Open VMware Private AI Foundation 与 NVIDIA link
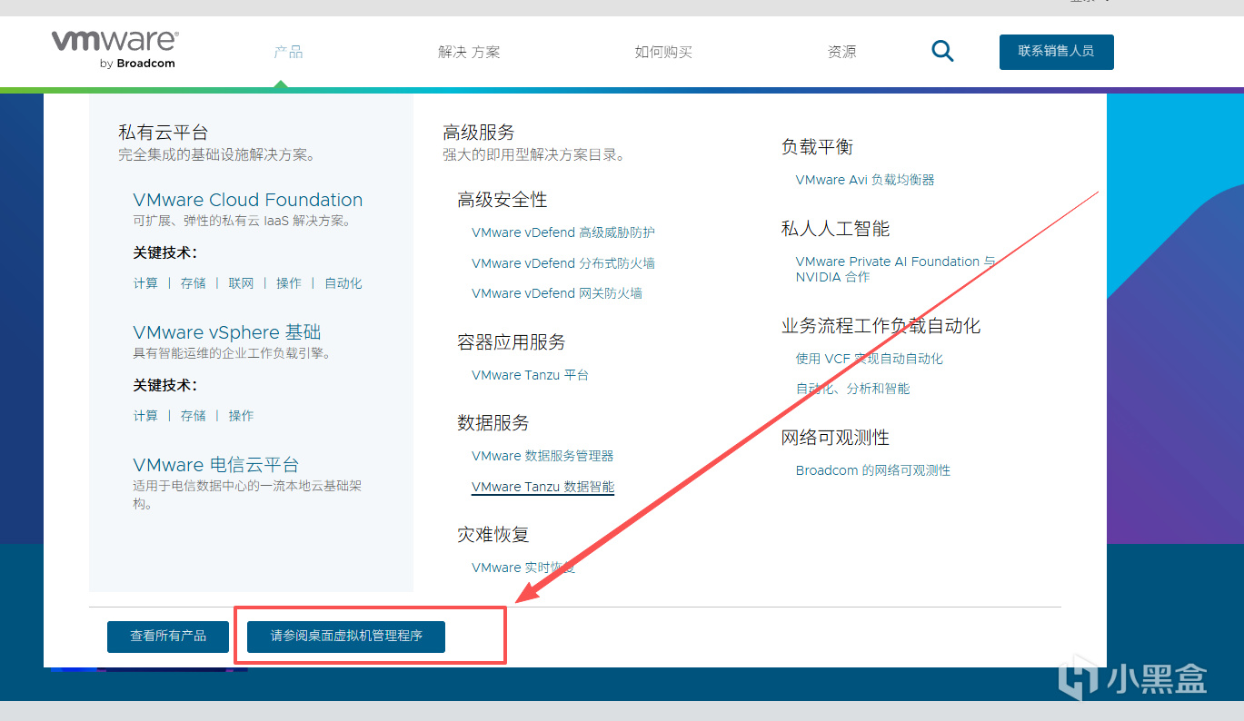The height and width of the screenshot is (721, 1244). coord(896,269)
